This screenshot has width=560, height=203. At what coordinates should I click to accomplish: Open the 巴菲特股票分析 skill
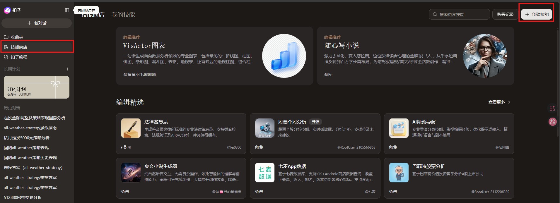coord(449,178)
